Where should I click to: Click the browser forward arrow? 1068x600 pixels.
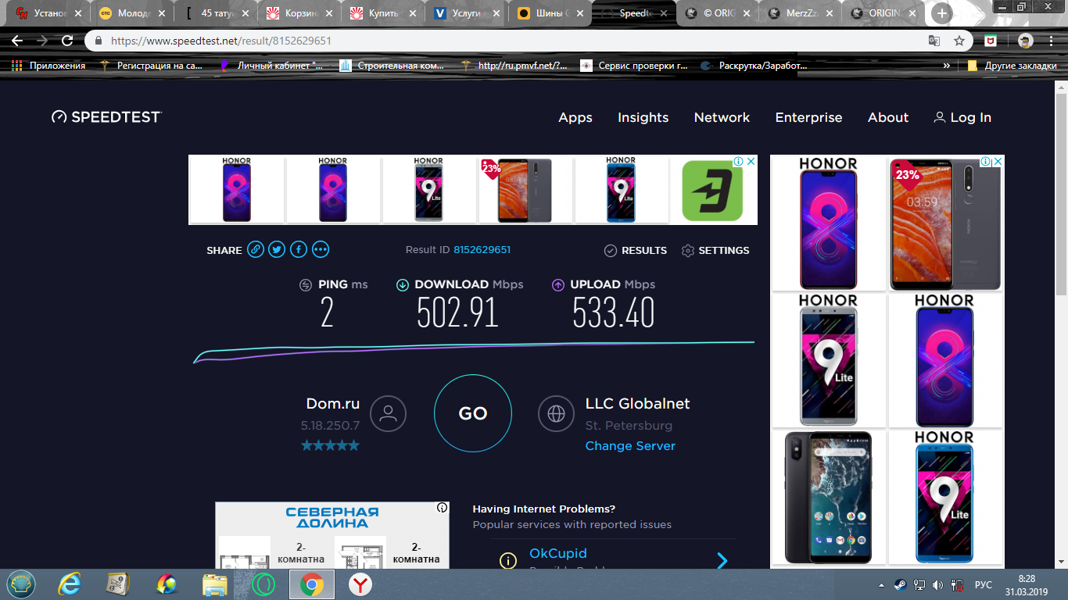[42, 41]
